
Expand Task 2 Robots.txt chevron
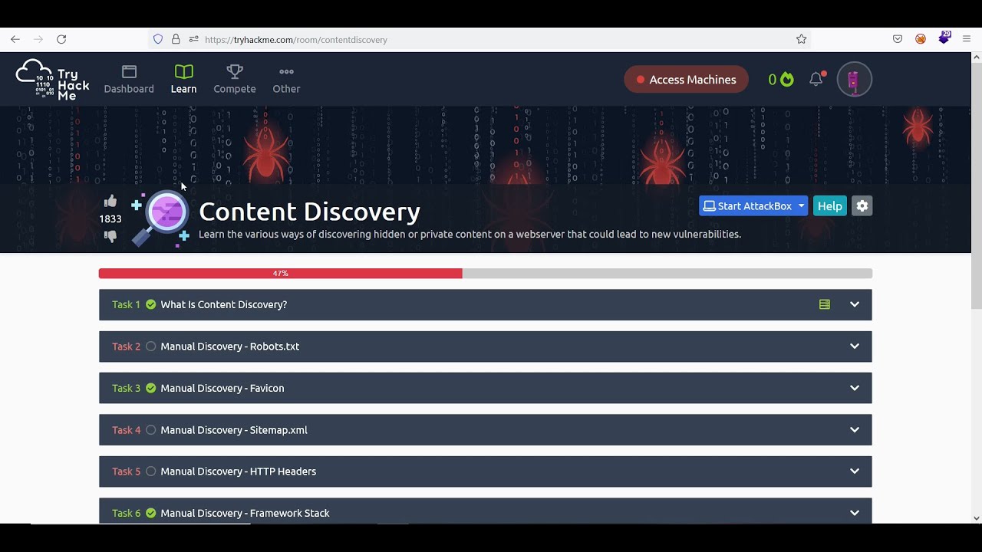tap(855, 347)
